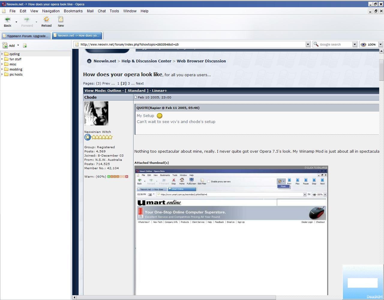The image size is (384, 300).
Task: Click the vertical scrollbar thumb
Action: pos(382,70)
